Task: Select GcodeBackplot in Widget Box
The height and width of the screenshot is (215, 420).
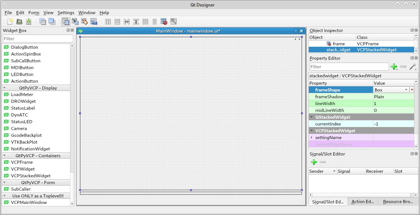Action: point(36,135)
